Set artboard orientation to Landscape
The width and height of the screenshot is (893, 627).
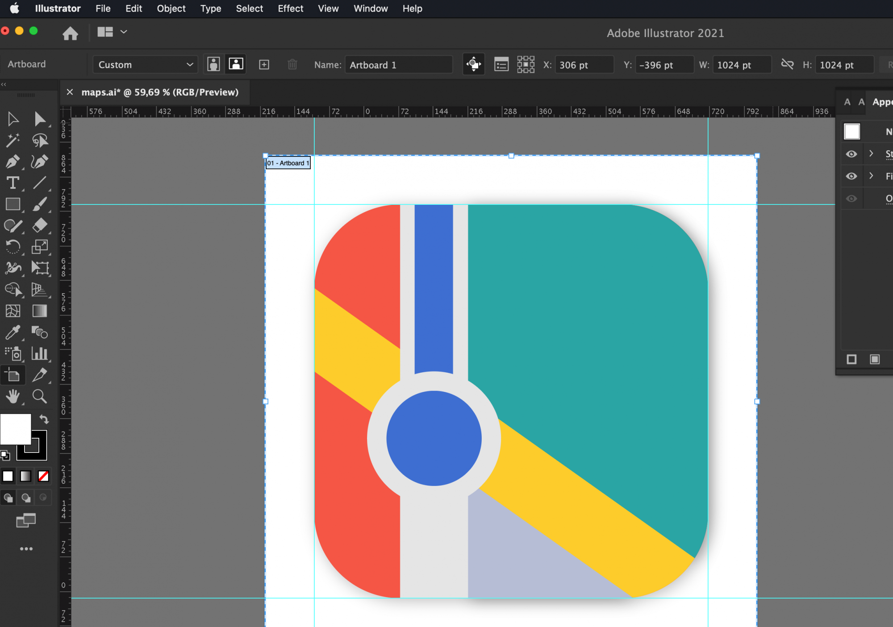click(x=236, y=64)
